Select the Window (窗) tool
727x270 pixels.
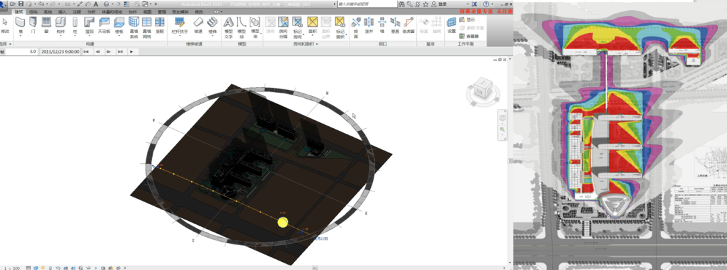(46, 25)
